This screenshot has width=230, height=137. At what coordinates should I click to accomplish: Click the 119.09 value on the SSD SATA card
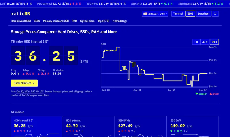point(177,126)
